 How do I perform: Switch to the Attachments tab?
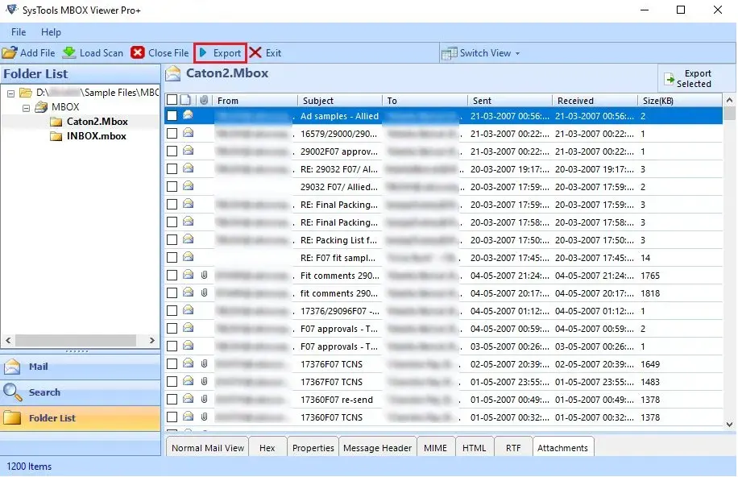pyautogui.click(x=562, y=448)
